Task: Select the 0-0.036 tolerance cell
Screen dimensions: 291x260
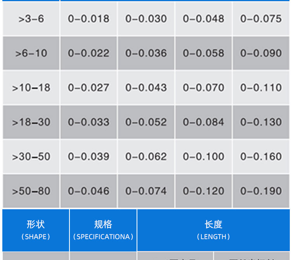Action: click(x=146, y=53)
